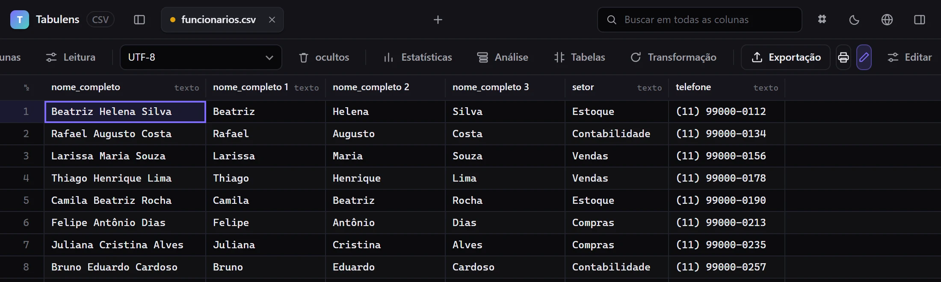Click the Tabulens app logo

coord(20,20)
